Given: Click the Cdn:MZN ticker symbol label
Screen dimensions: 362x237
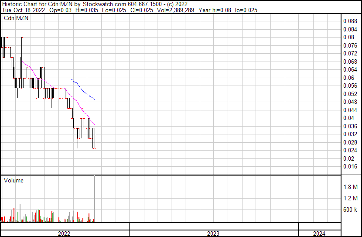Looking at the screenshot, I should (x=16, y=18).
